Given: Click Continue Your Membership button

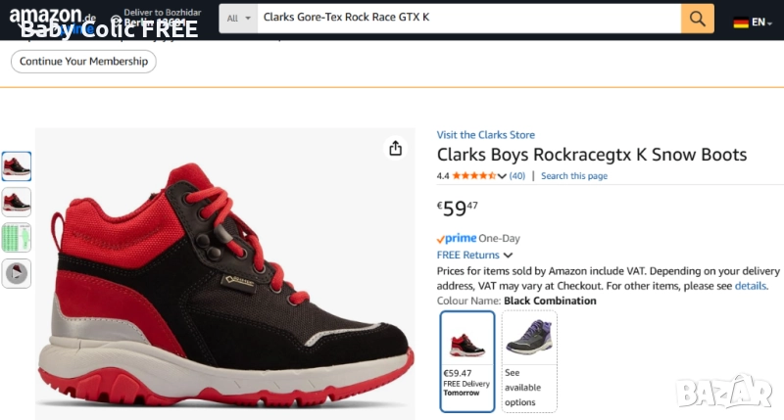Looking at the screenshot, I should point(83,62).
